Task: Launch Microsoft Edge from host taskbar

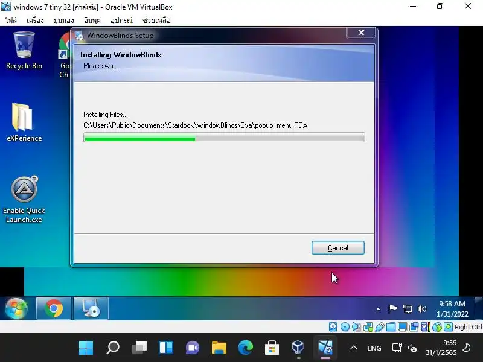Action: [x=246, y=348]
